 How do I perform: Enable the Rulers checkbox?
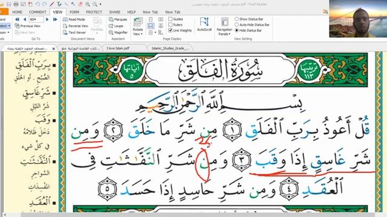coord(171,25)
